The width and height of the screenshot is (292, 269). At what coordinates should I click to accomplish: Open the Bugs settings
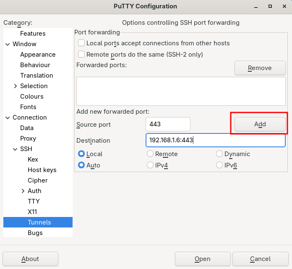35,233
